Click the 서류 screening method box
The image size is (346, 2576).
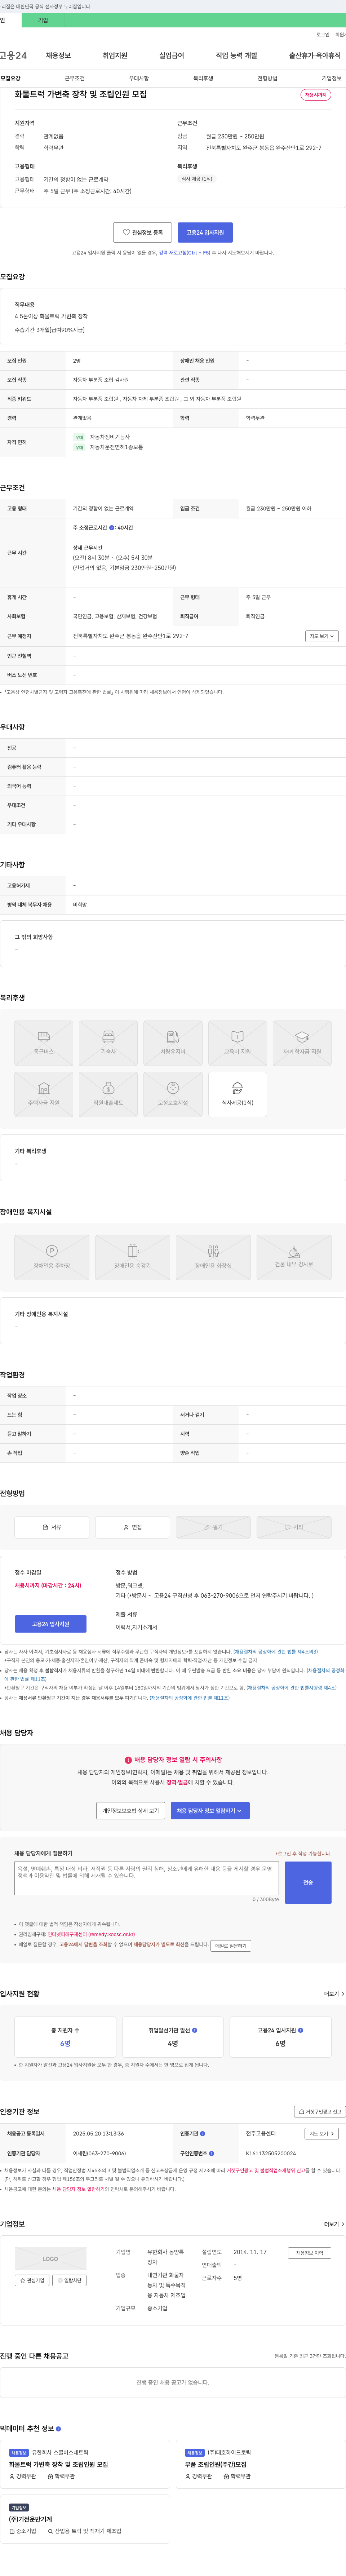(52, 1527)
